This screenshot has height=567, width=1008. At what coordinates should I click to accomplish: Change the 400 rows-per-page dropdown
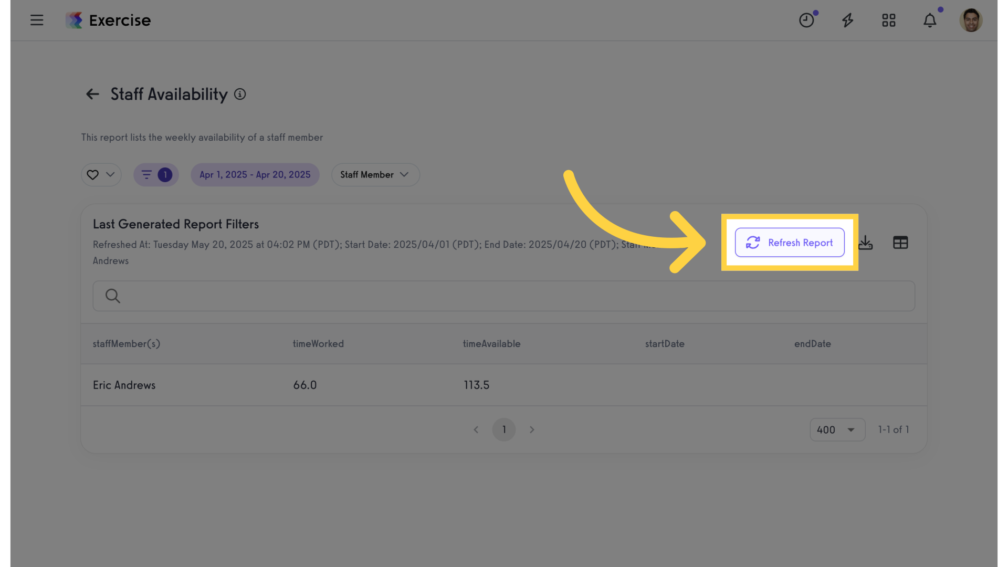pyautogui.click(x=837, y=430)
